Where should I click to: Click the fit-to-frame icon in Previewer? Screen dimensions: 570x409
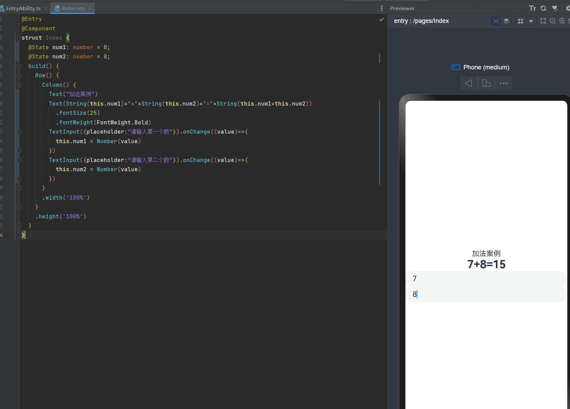click(543, 21)
